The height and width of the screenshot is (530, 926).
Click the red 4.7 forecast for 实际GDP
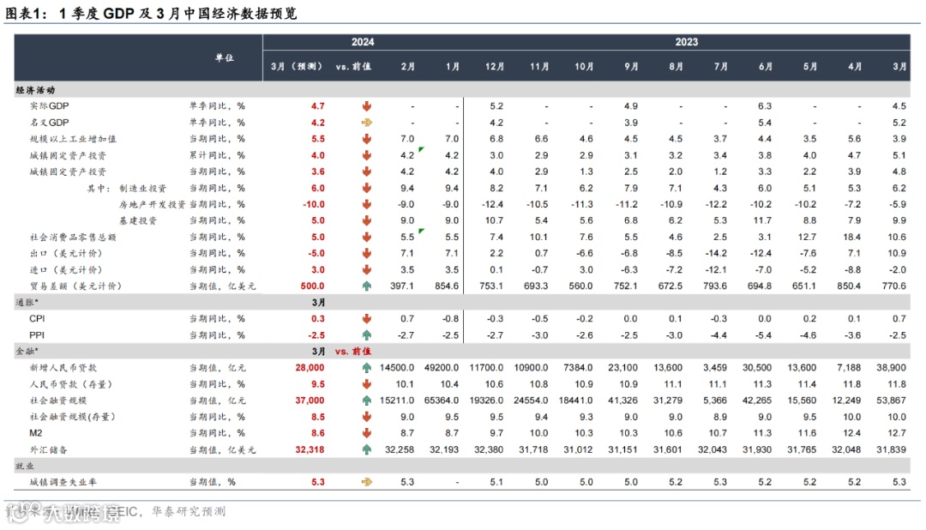click(318, 106)
